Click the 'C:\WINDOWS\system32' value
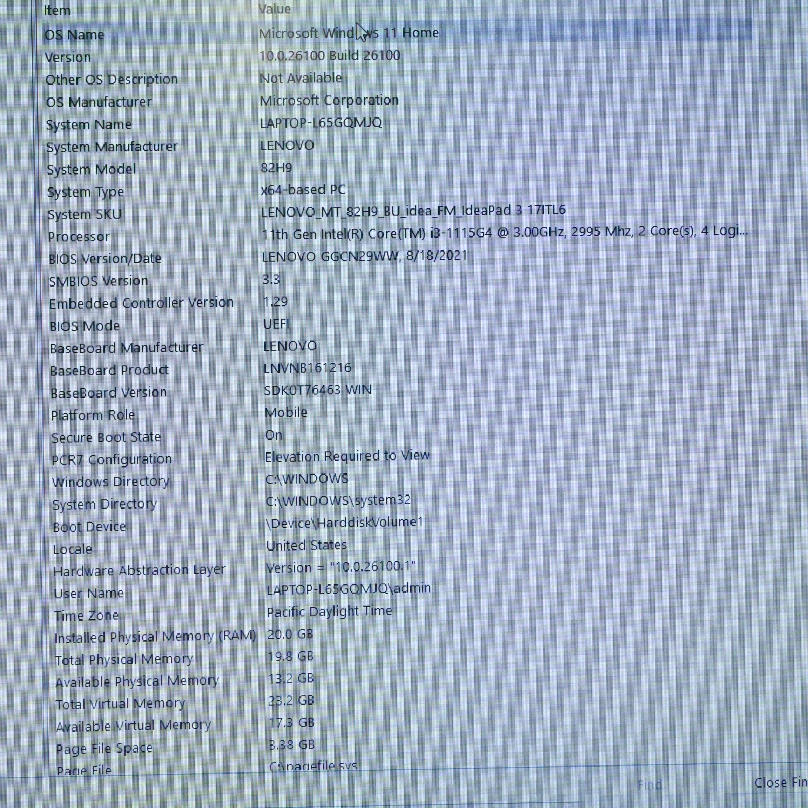 [x=338, y=500]
